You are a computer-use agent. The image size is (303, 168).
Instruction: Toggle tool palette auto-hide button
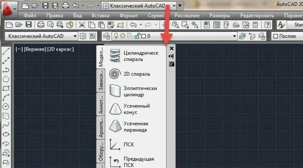[171, 56]
